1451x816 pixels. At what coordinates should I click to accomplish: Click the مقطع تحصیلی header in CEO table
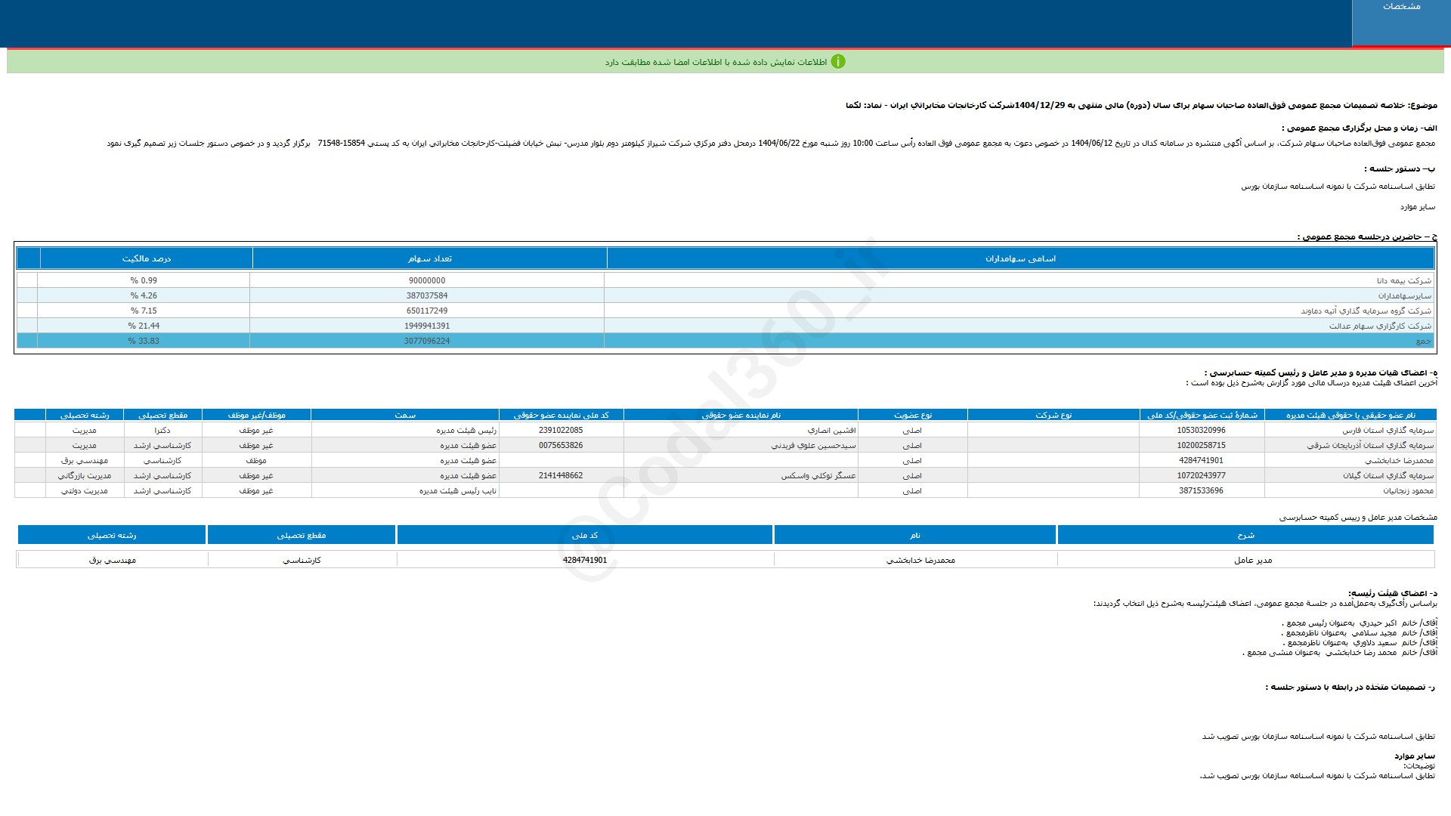(x=301, y=535)
